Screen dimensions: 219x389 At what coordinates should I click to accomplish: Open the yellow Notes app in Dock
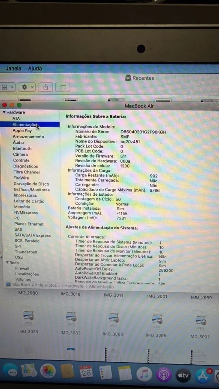(125, 373)
